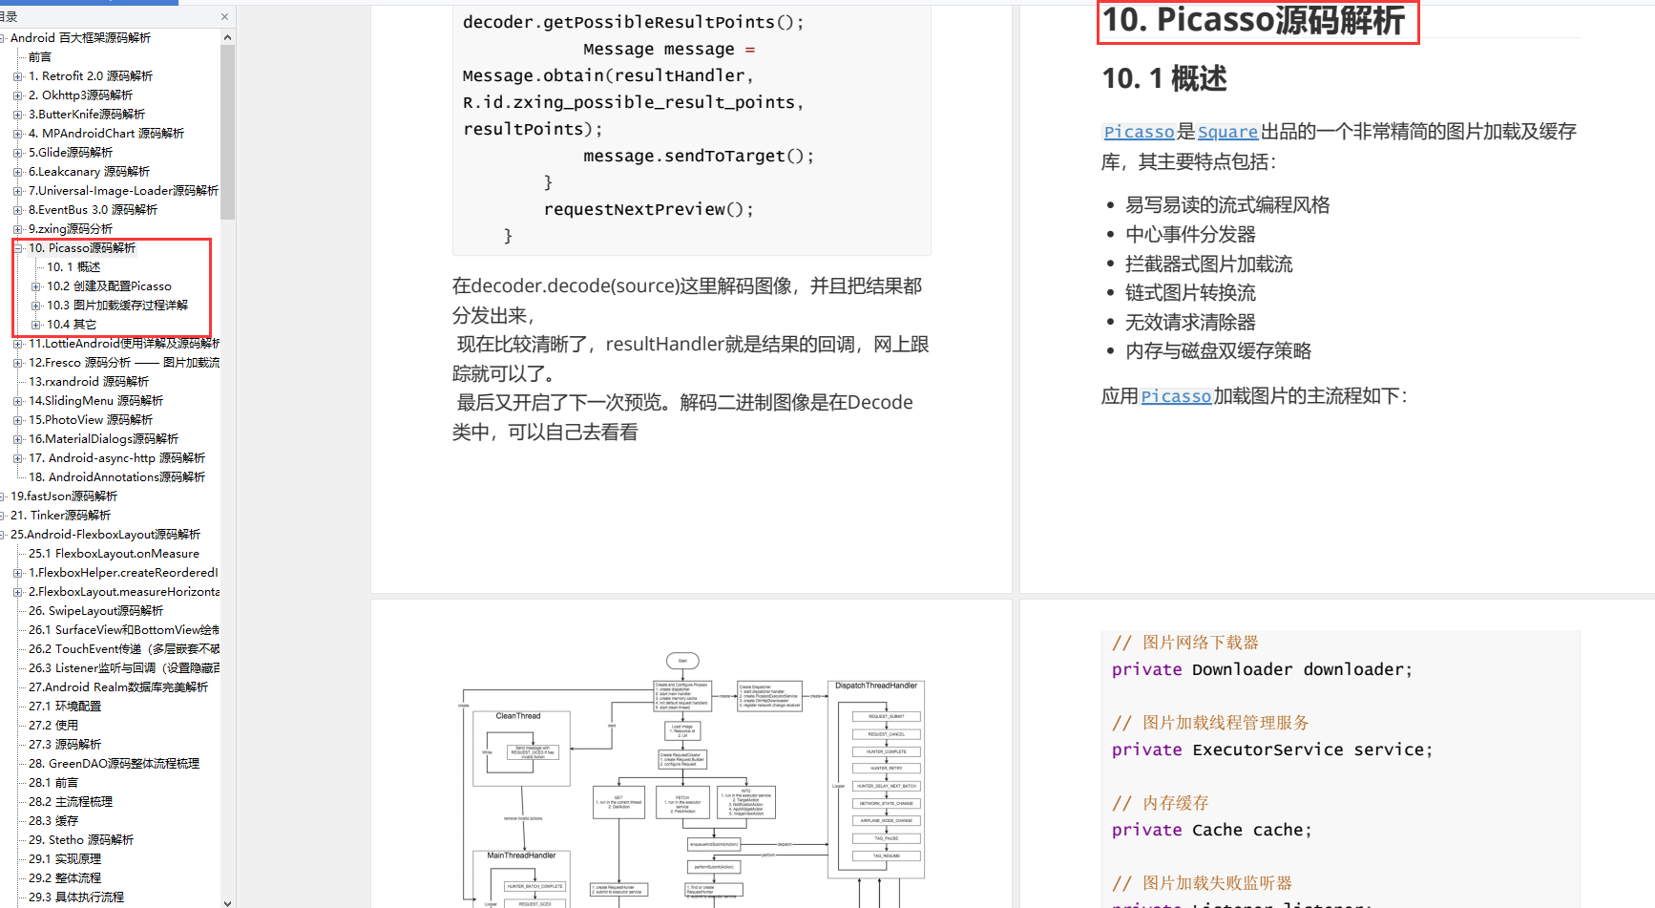Jump to 25.1 FlexboxLayout.onMeasure entry
The image size is (1655, 908).
pyautogui.click(x=114, y=554)
